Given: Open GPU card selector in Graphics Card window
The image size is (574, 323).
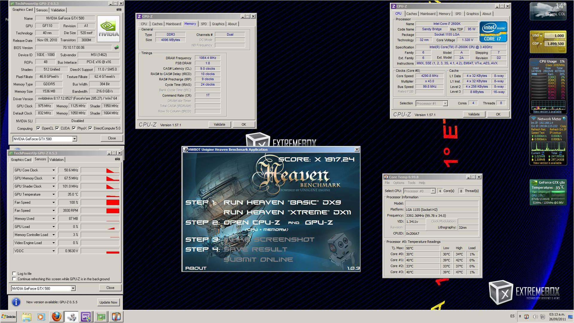Looking at the screenshot, I should pos(45,139).
